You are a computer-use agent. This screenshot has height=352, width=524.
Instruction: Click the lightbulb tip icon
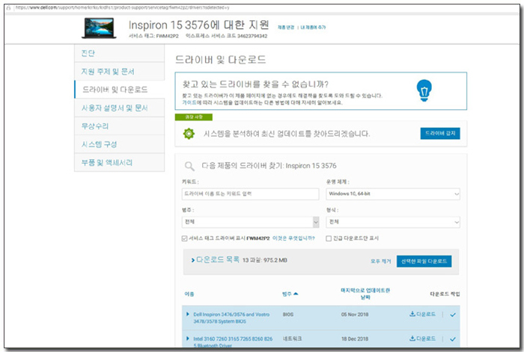pos(424,90)
